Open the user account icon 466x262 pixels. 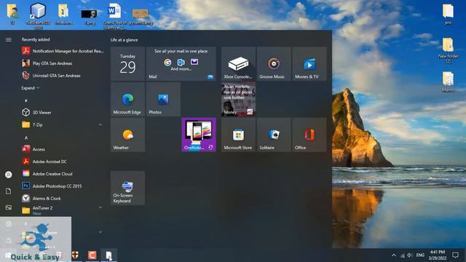pos(9,175)
